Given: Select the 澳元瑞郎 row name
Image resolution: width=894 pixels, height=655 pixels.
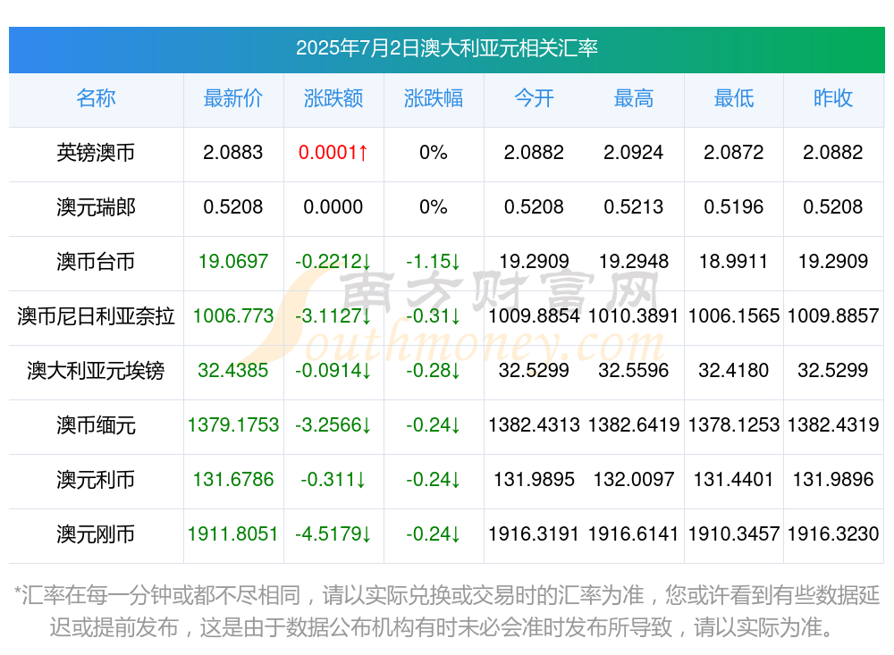Looking at the screenshot, I should (x=96, y=207).
